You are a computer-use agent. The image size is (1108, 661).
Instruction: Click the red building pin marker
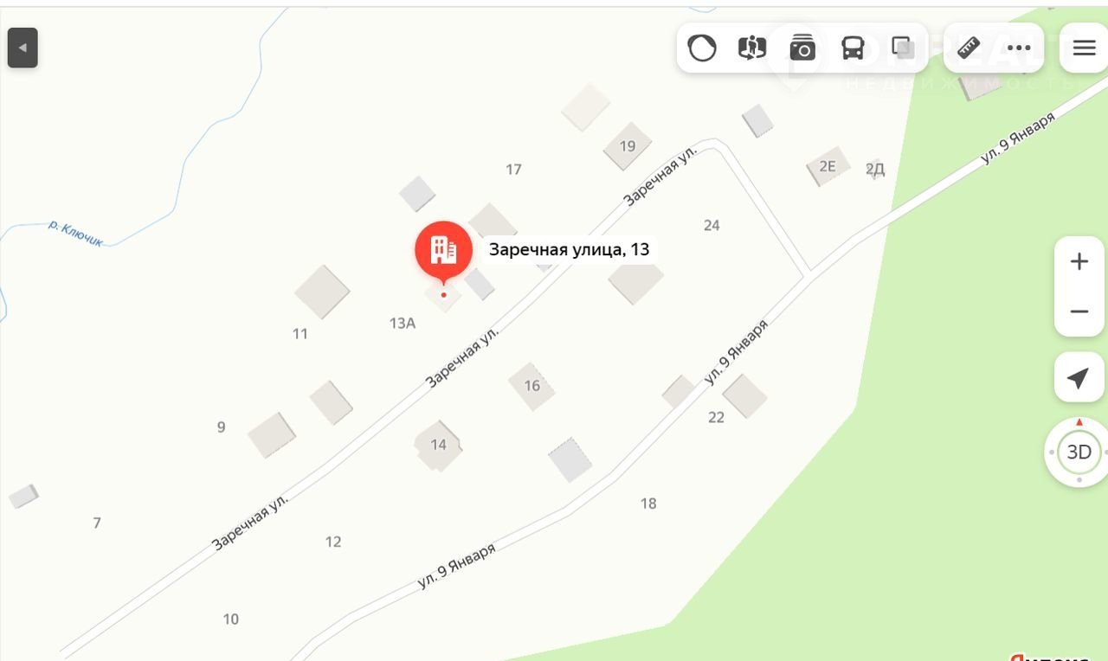pyautogui.click(x=443, y=253)
